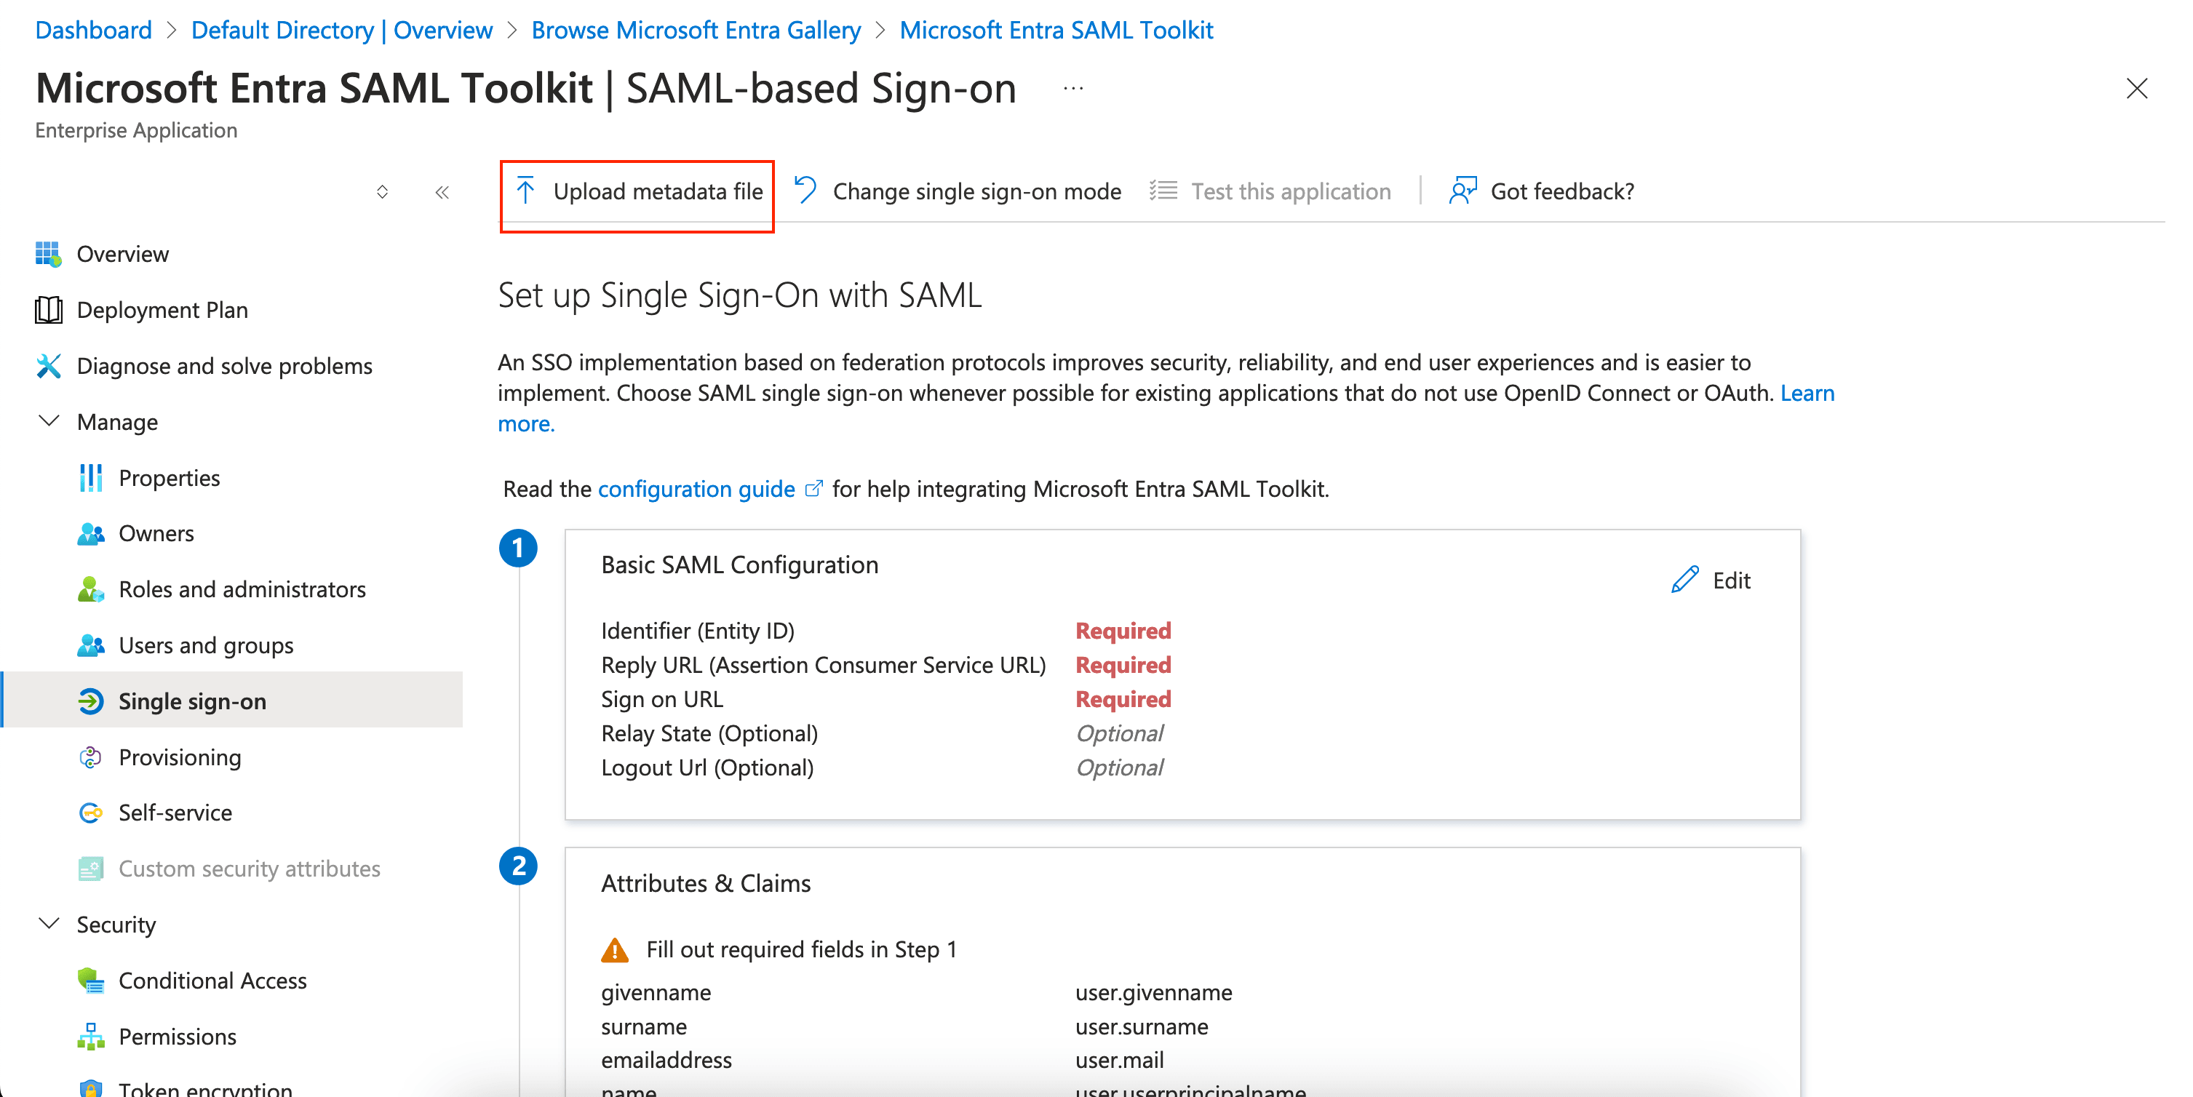The width and height of the screenshot is (2193, 1097).
Task: Click the Overview grid icon in sidebar
Action: (x=49, y=254)
